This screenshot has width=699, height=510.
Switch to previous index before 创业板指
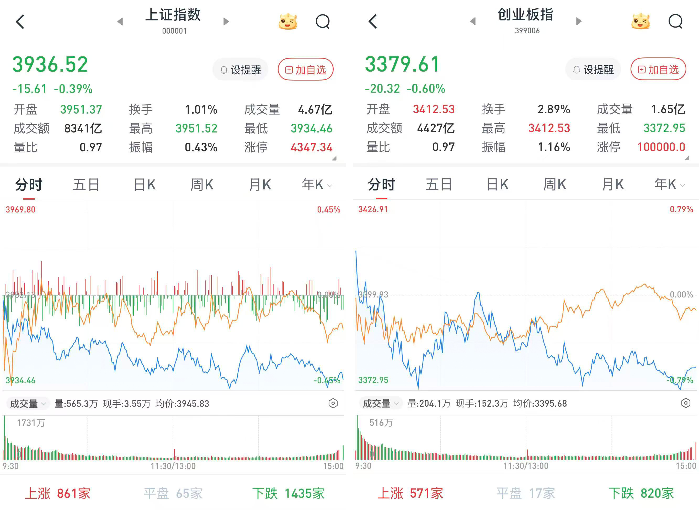tap(473, 21)
